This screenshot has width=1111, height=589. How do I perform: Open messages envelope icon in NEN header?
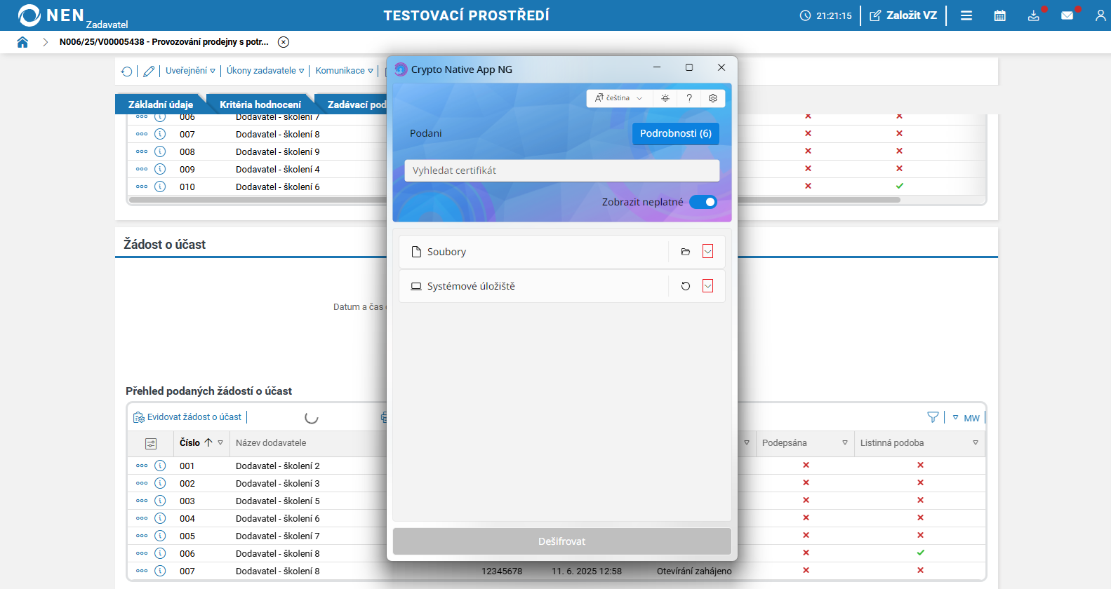pyautogui.click(x=1067, y=15)
